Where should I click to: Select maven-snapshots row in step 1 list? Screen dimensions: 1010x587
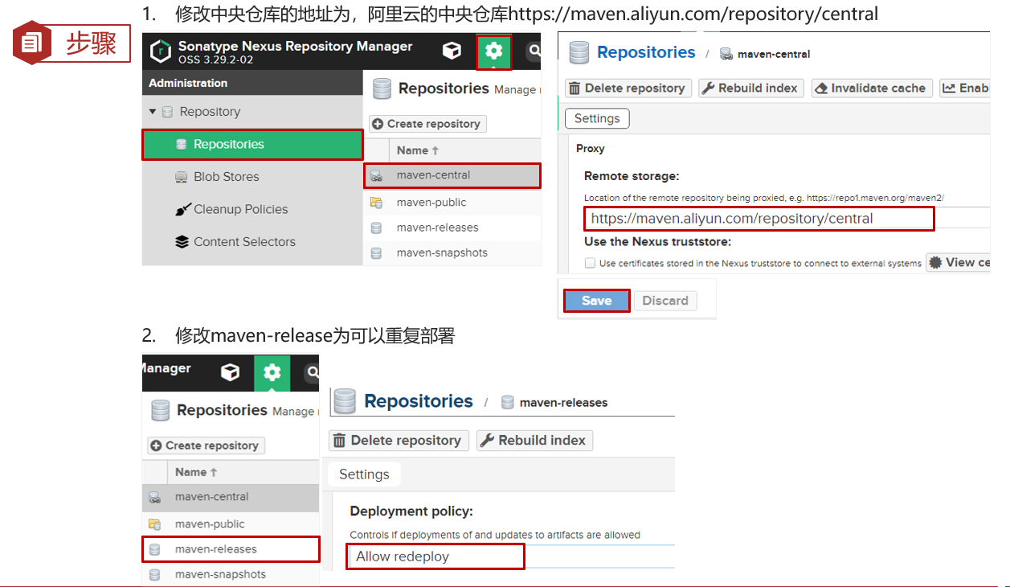coord(452,252)
